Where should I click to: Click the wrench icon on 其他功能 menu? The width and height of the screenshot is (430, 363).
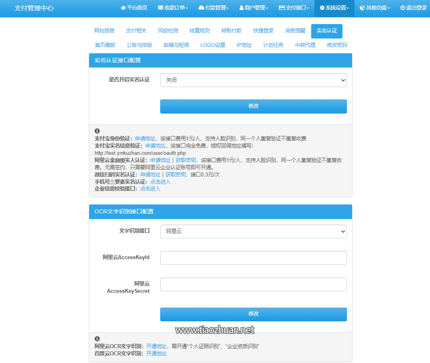tap(361, 8)
